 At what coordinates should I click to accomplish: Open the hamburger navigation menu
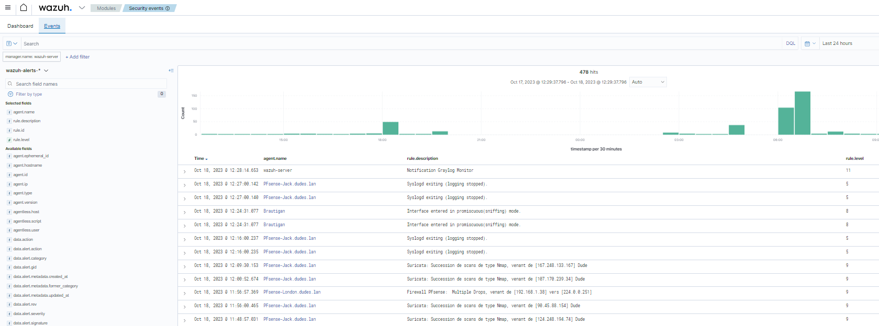pyautogui.click(x=8, y=8)
